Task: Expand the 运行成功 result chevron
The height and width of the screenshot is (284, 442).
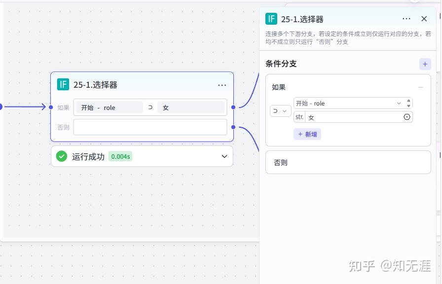Action: 224,156
